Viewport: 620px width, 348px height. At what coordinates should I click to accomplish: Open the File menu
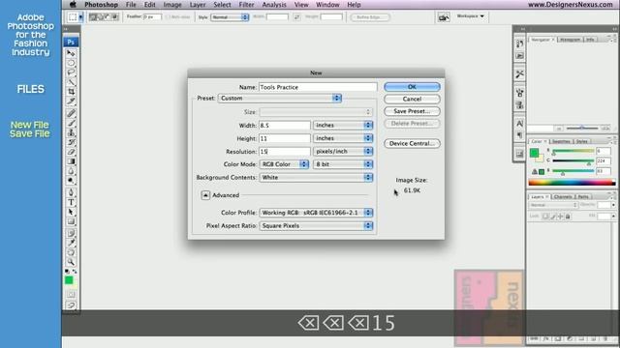131,5
